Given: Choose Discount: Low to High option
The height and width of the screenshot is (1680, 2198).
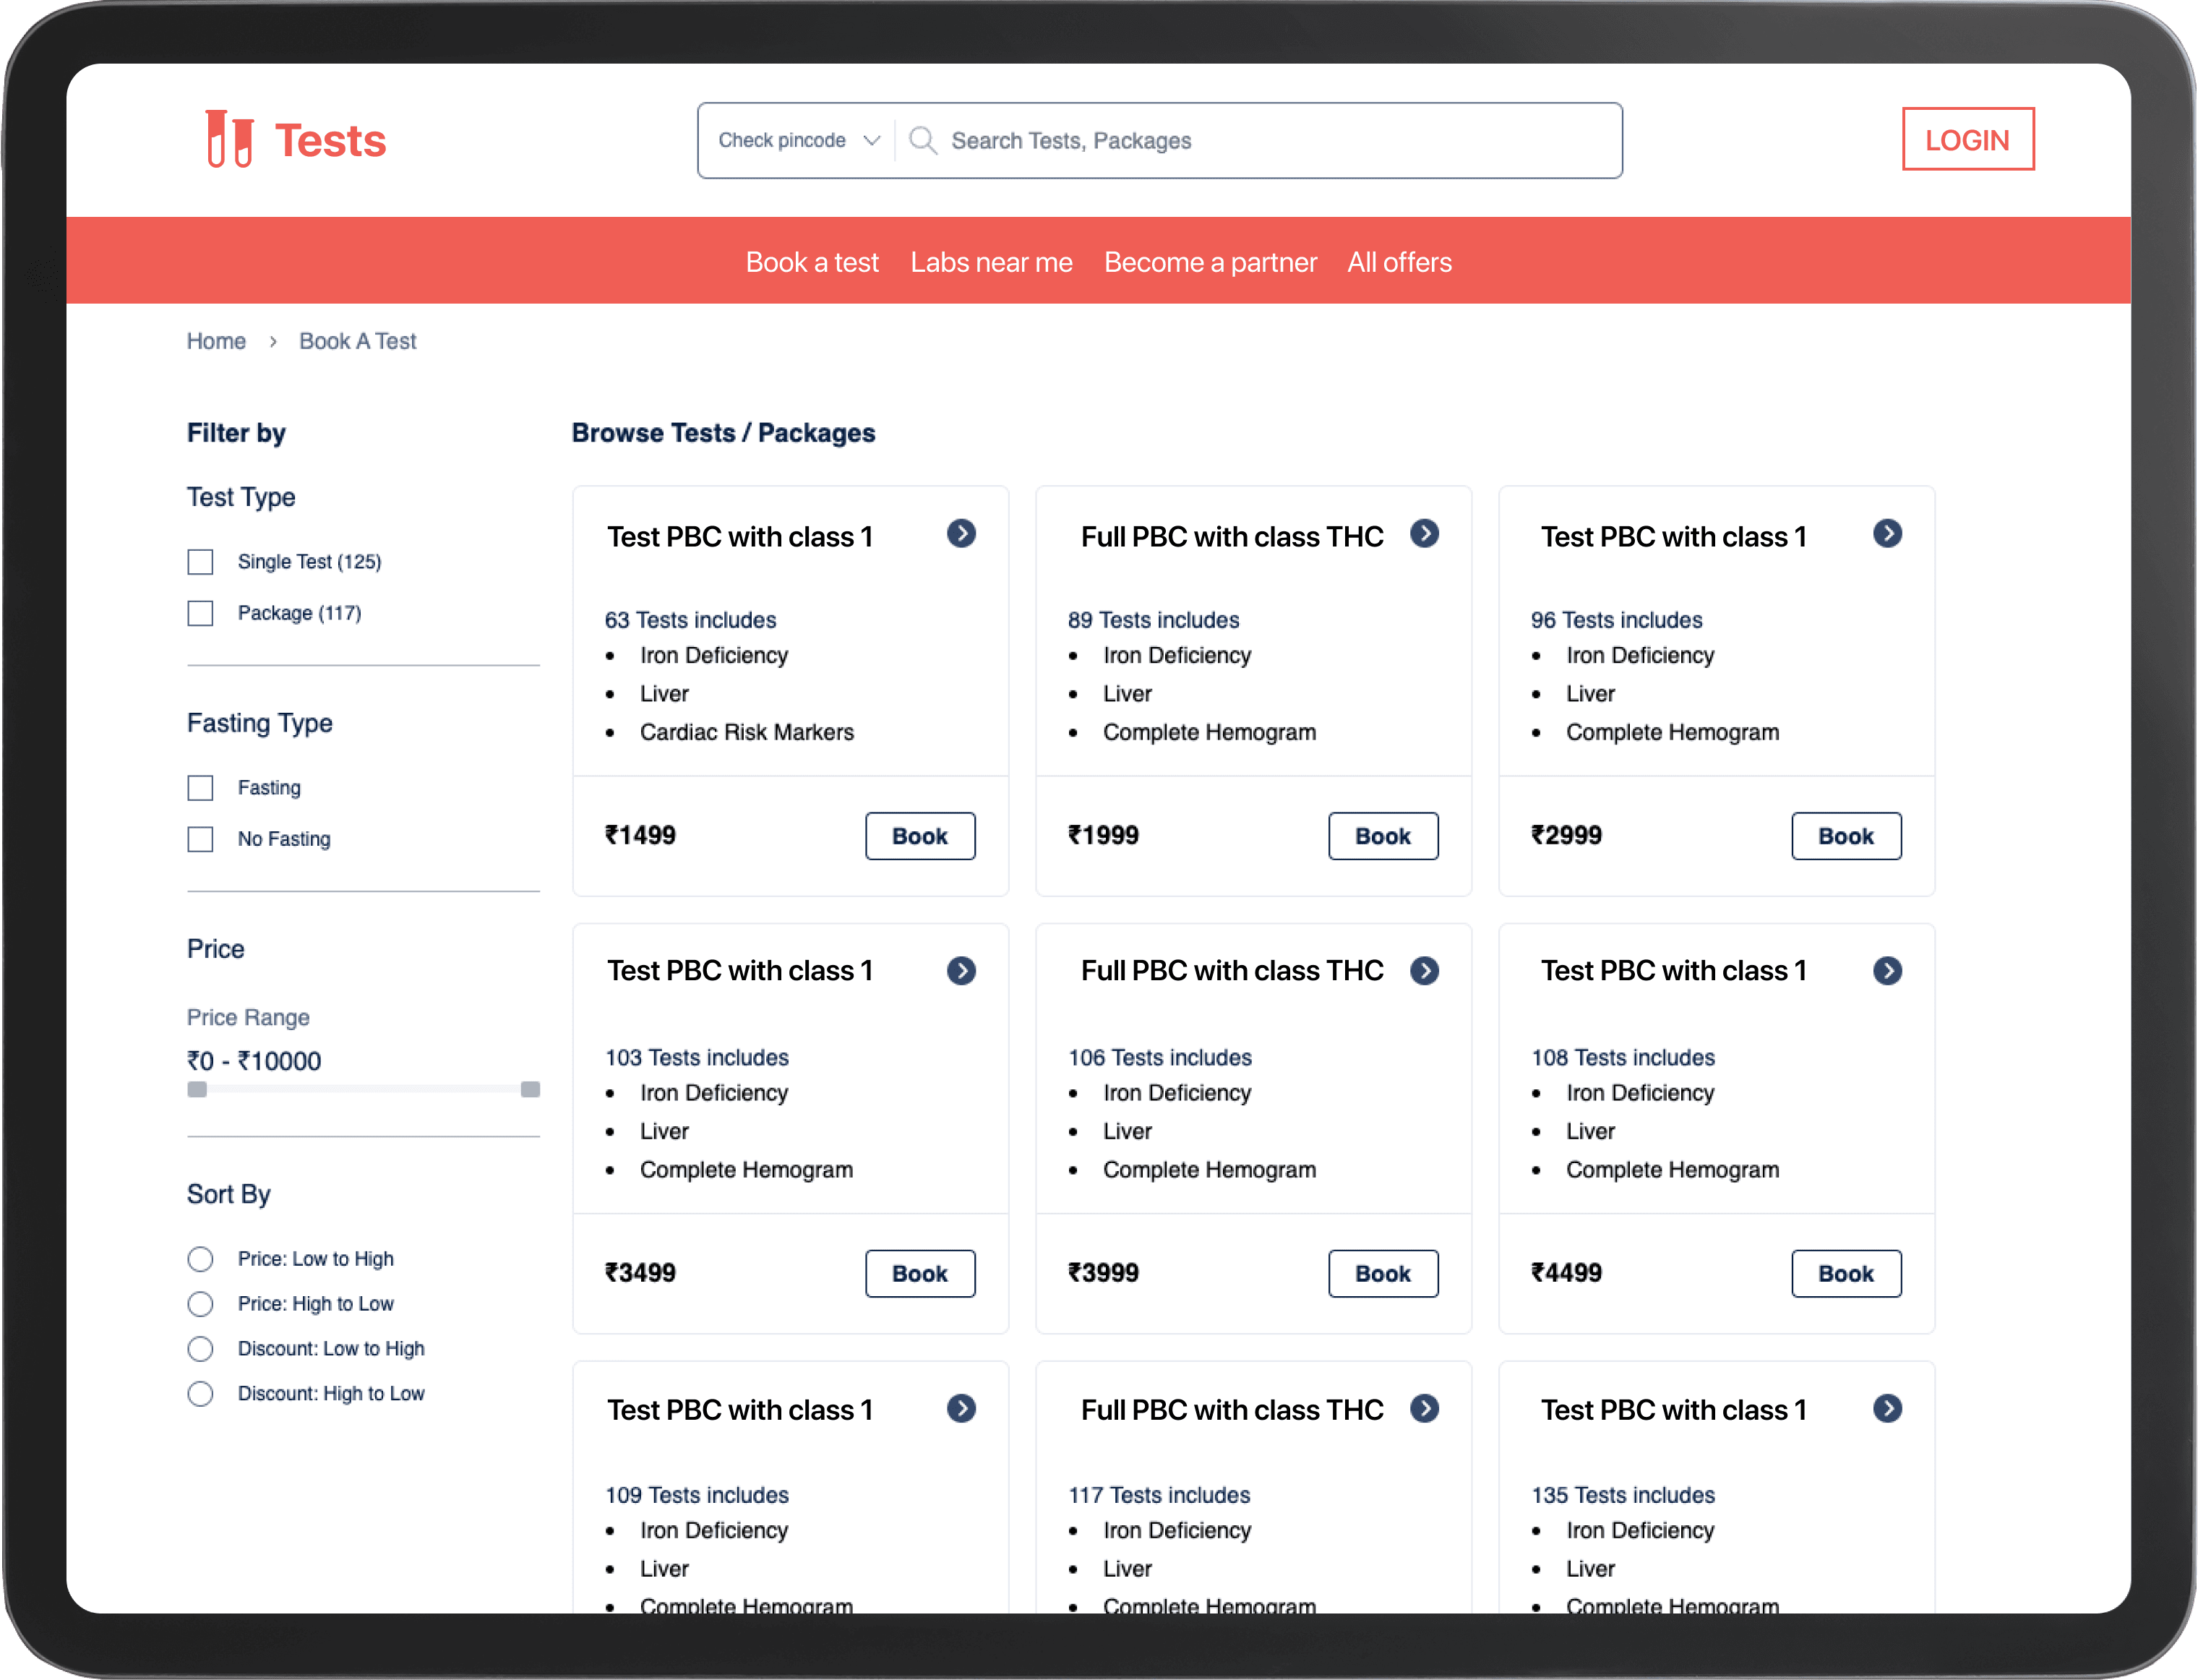Looking at the screenshot, I should tap(200, 1349).
